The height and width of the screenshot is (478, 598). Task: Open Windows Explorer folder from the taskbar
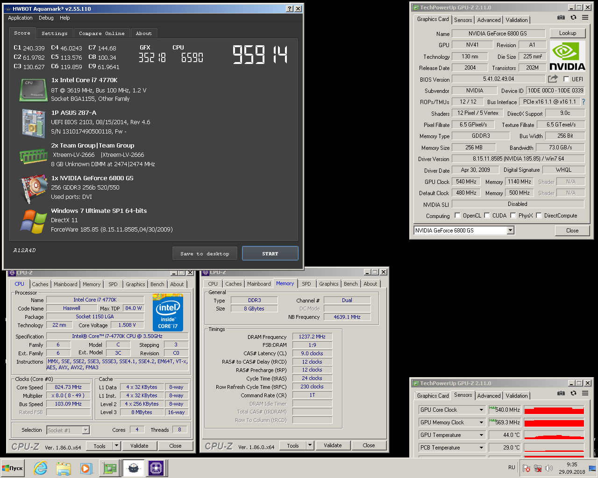tap(63, 468)
